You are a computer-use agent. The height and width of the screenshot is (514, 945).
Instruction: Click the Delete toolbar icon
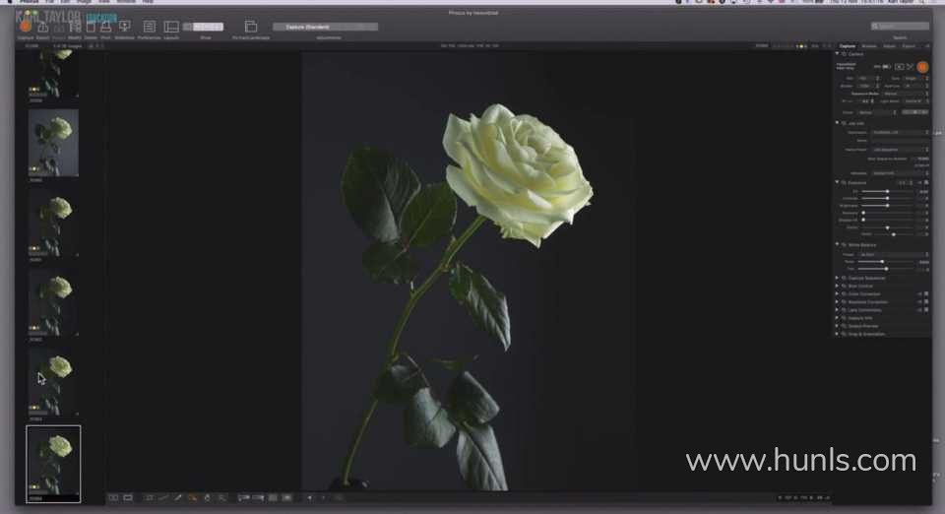tap(91, 28)
